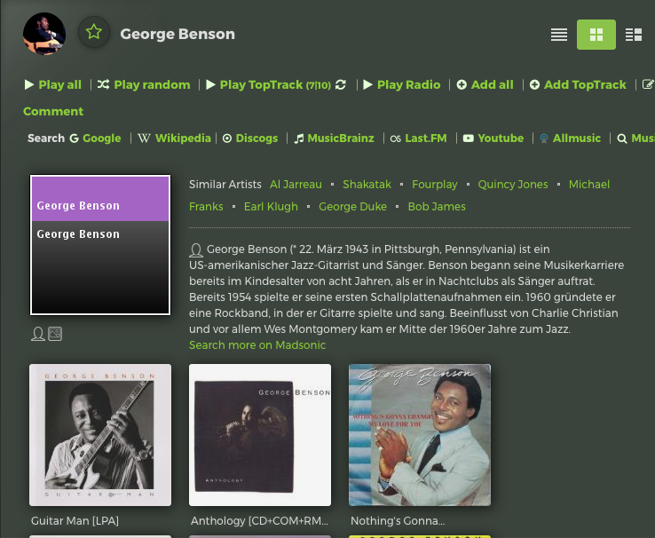
Task: Open similar artist Bob James
Action: click(437, 206)
